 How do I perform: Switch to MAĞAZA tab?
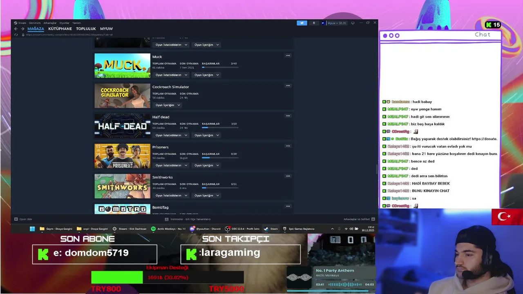click(x=36, y=29)
